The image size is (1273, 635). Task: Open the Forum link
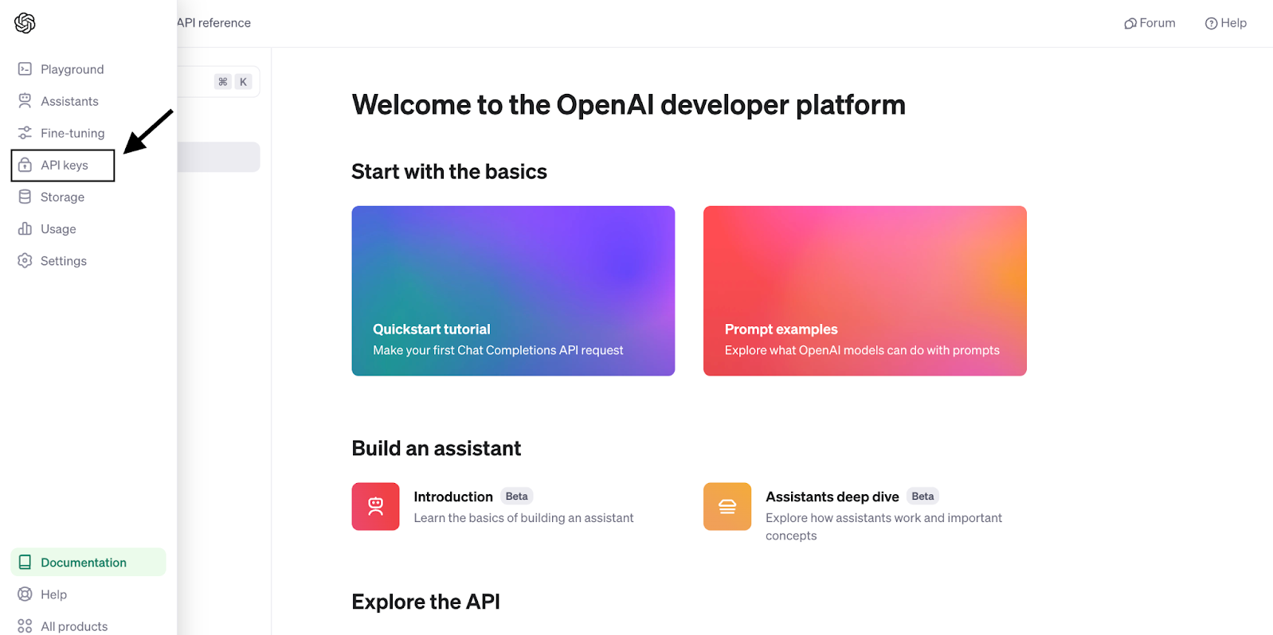pyautogui.click(x=1150, y=23)
